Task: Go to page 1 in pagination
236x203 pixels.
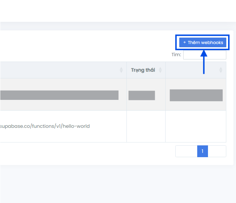Action: 203,151
